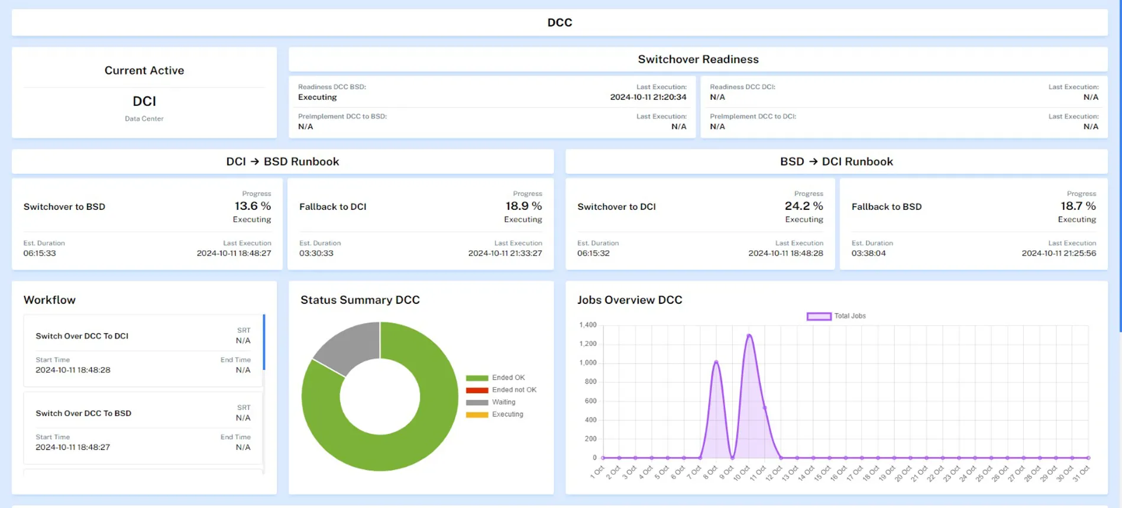Open the Switchover to DCI card
The image size is (1122, 508).
pyautogui.click(x=700, y=224)
